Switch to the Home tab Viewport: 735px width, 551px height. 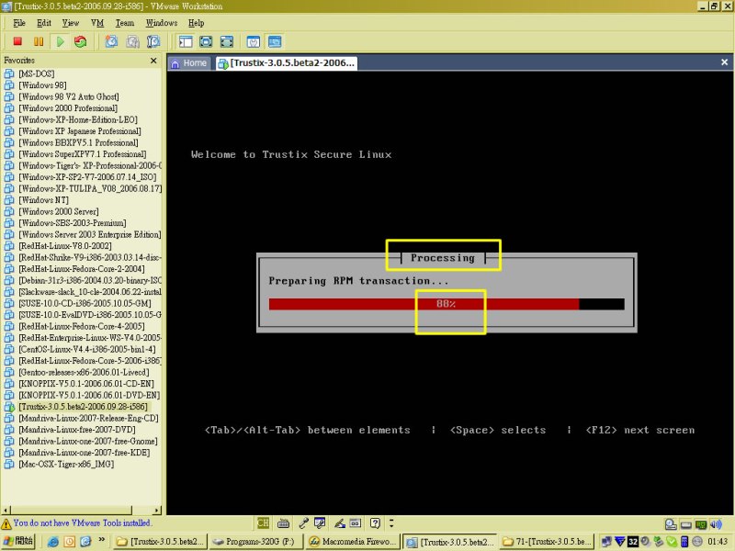190,62
